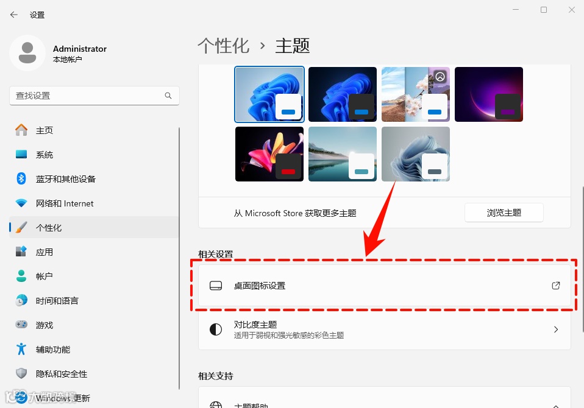584x408 pixels.
Task: Click the search magnifier icon
Action: pyautogui.click(x=168, y=96)
